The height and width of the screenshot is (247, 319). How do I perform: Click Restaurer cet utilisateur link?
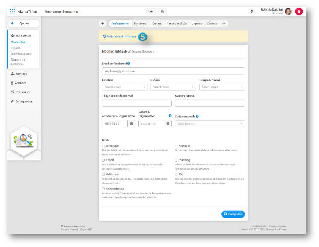120,37
